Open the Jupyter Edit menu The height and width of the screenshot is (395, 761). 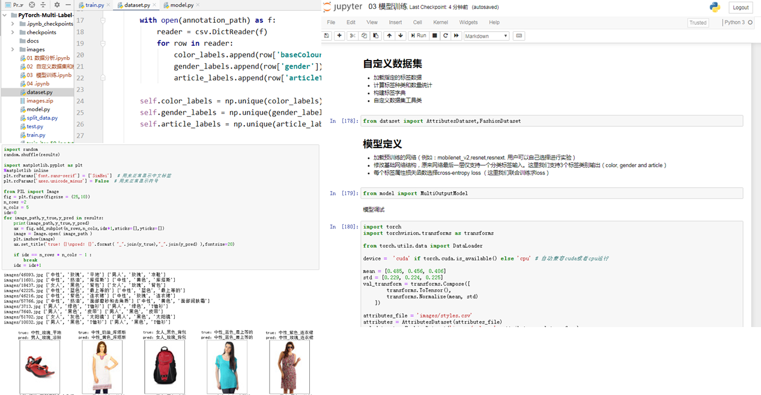click(x=351, y=22)
